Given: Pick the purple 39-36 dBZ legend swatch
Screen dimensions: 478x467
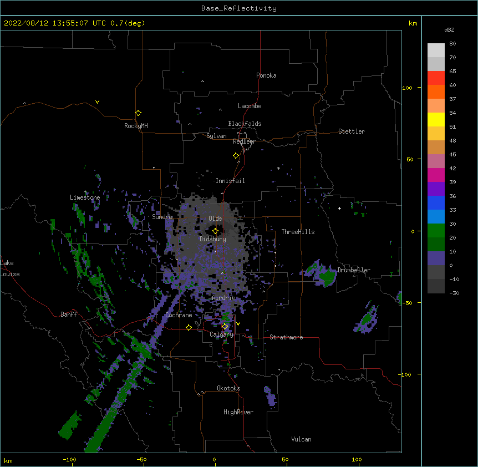Looking at the screenshot, I should (436, 189).
